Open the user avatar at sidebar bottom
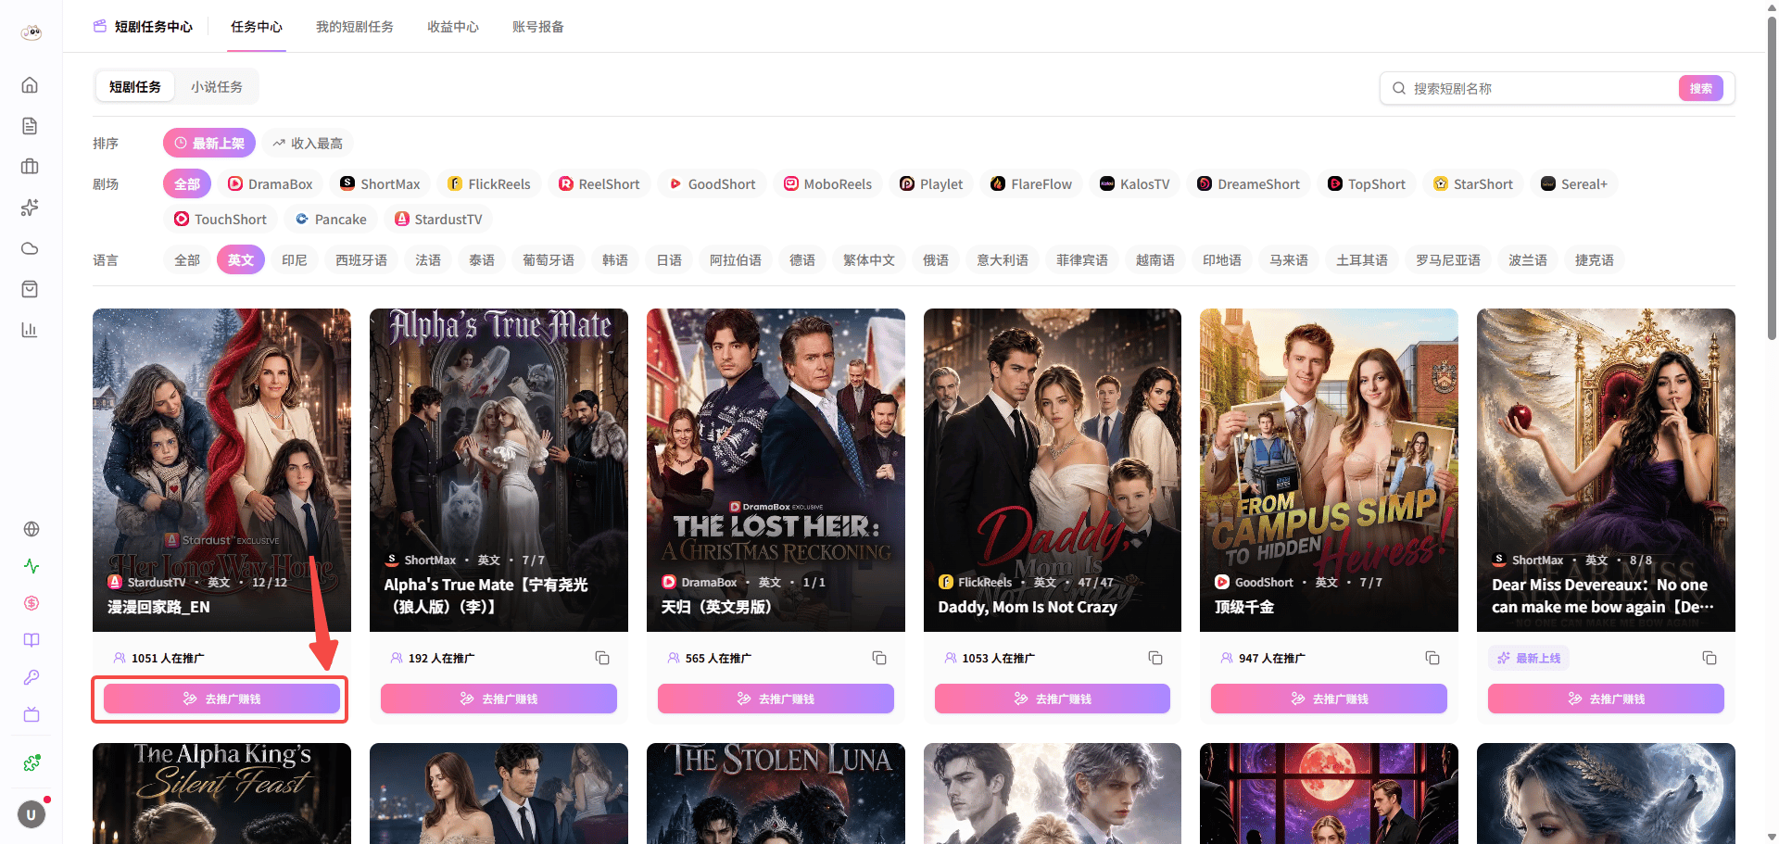 (32, 815)
